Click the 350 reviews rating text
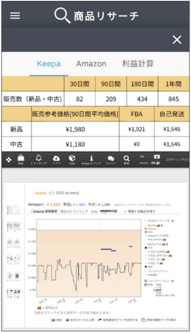 67,193
